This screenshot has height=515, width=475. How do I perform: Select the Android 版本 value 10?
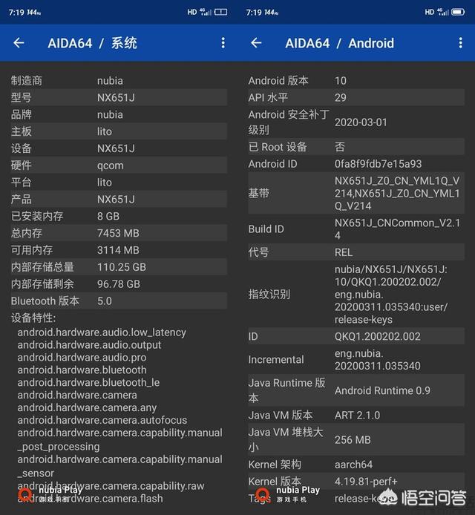tap(341, 80)
